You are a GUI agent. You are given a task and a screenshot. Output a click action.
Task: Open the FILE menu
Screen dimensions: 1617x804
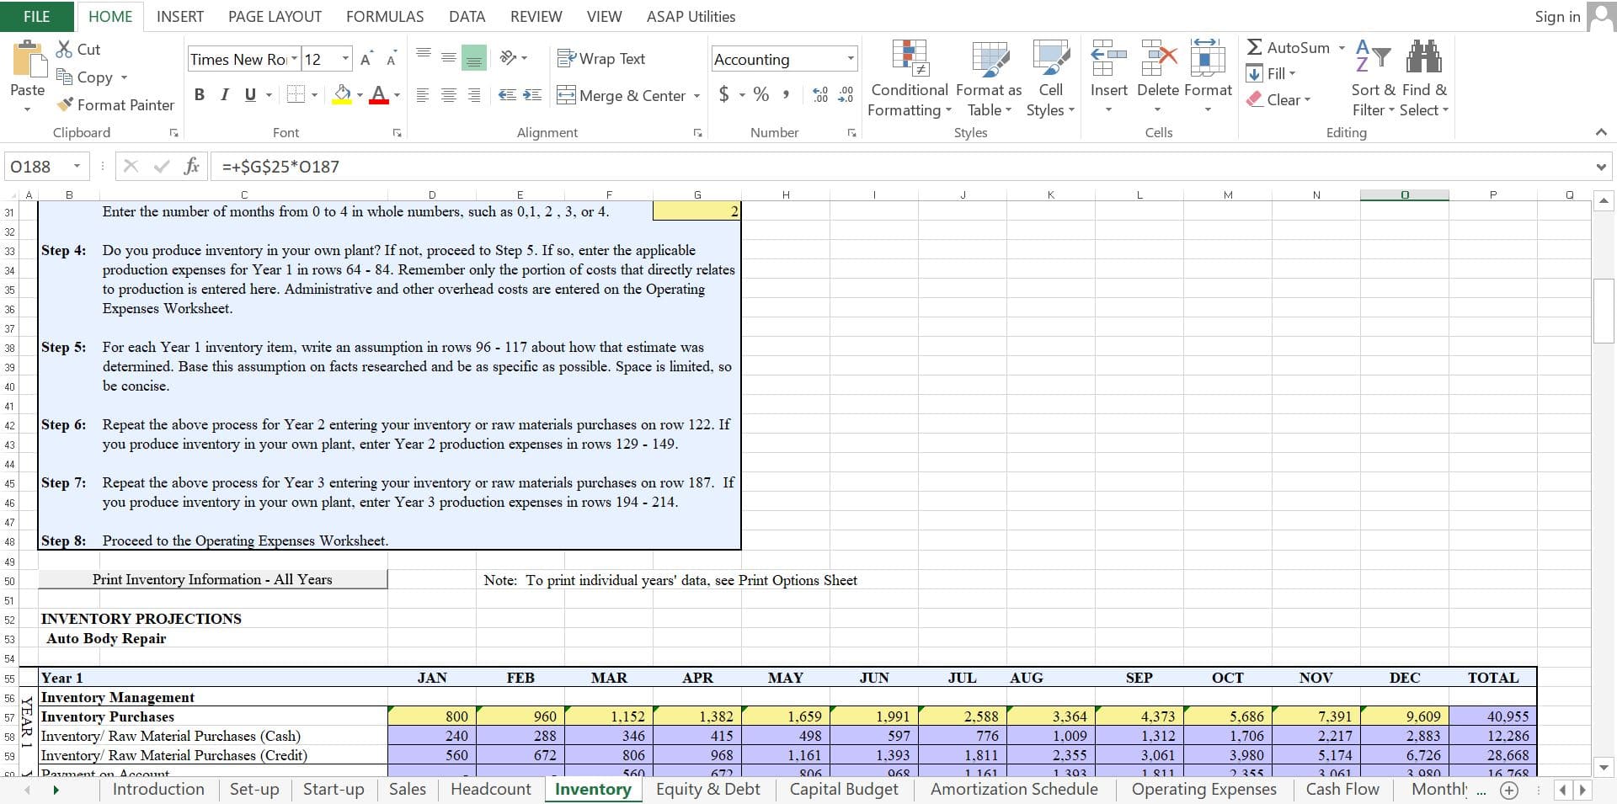pos(36,16)
